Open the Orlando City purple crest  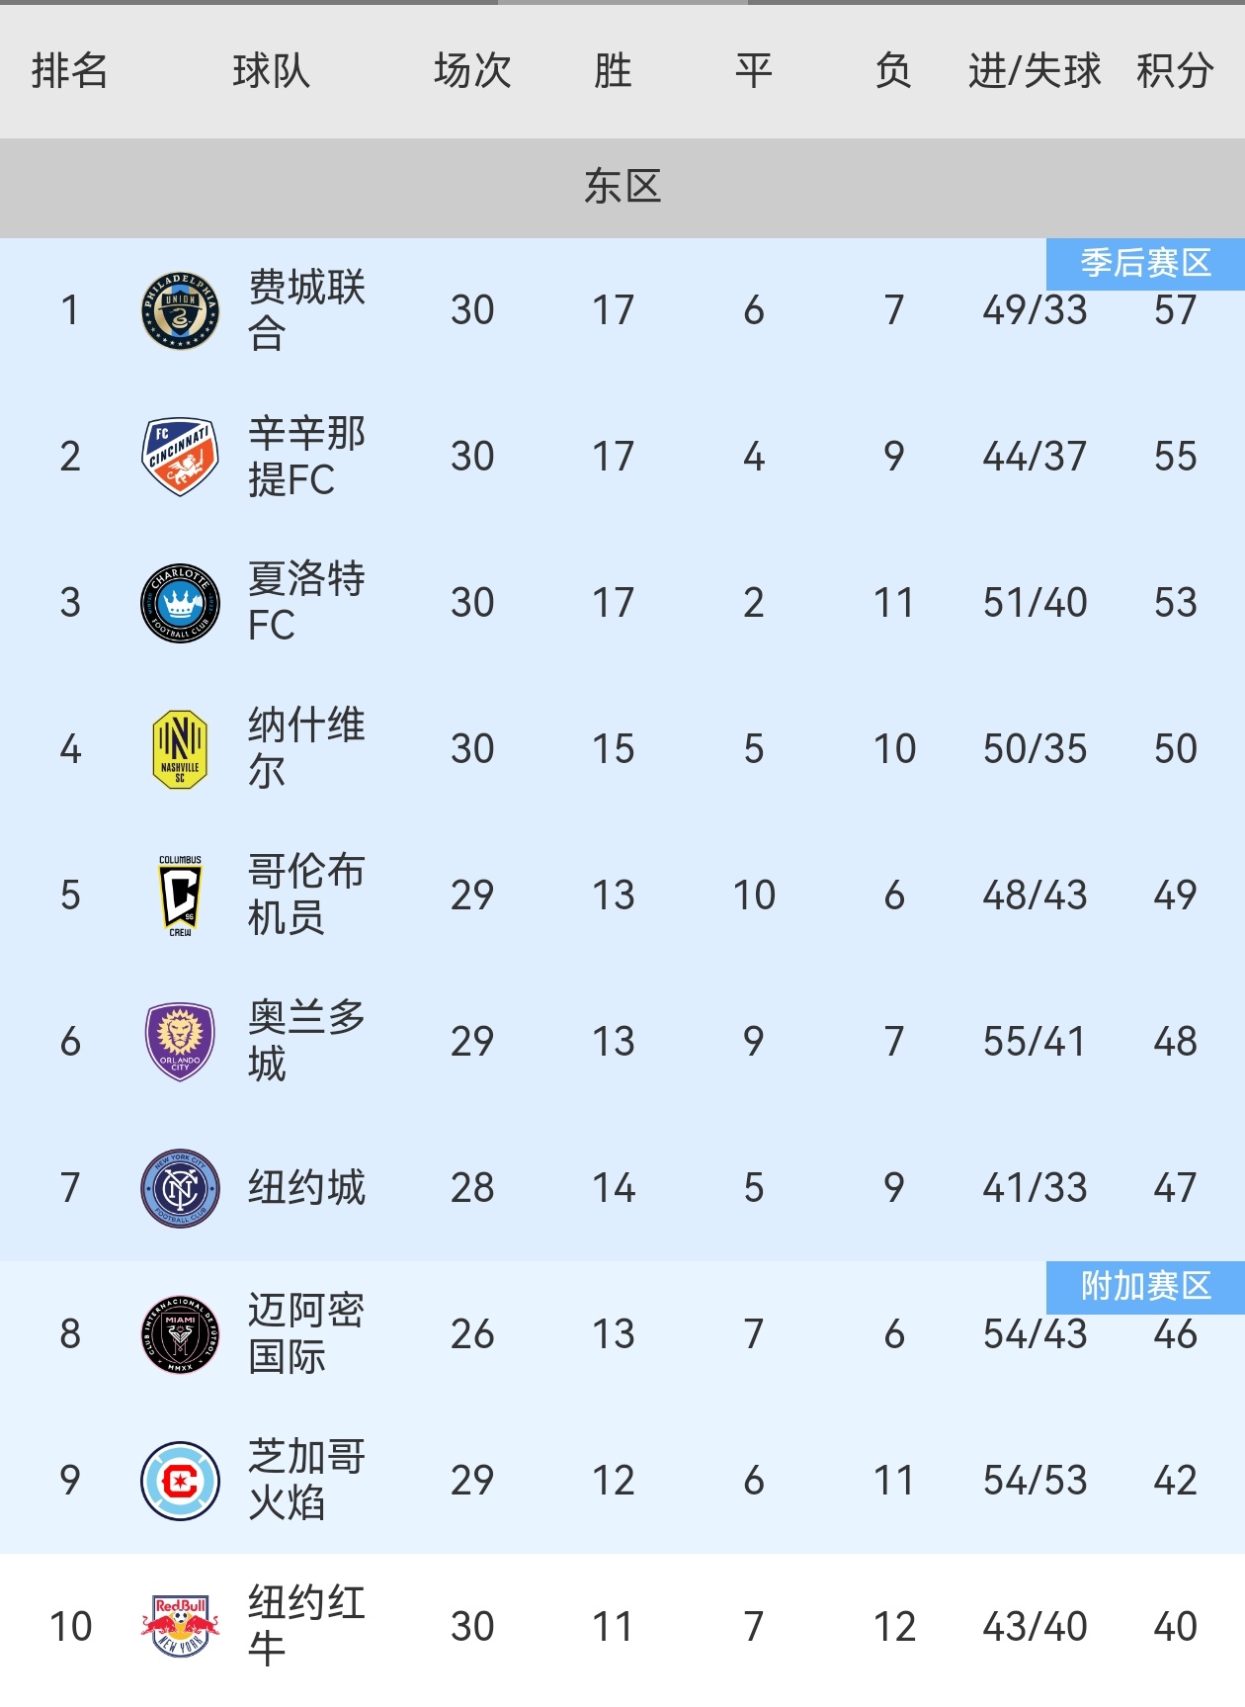coord(180,1042)
